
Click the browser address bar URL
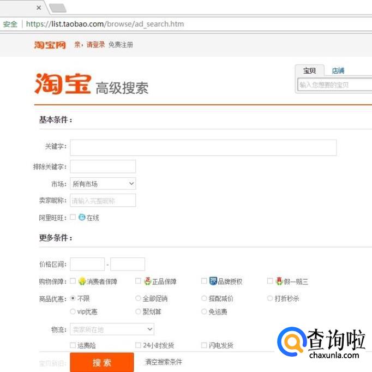pyautogui.click(x=105, y=24)
